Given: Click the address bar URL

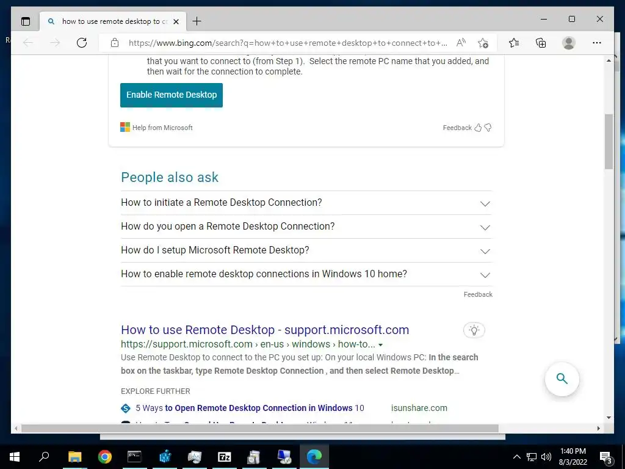Looking at the screenshot, I should click(x=288, y=43).
